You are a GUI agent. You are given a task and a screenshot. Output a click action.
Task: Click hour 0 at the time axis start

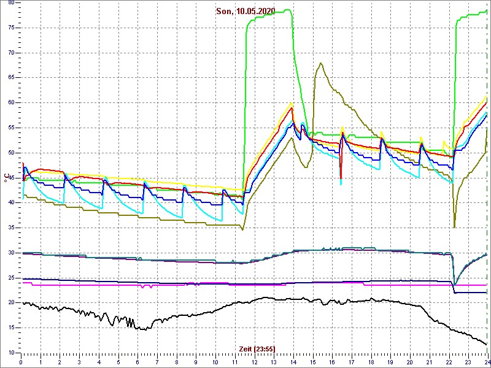coord(21,362)
